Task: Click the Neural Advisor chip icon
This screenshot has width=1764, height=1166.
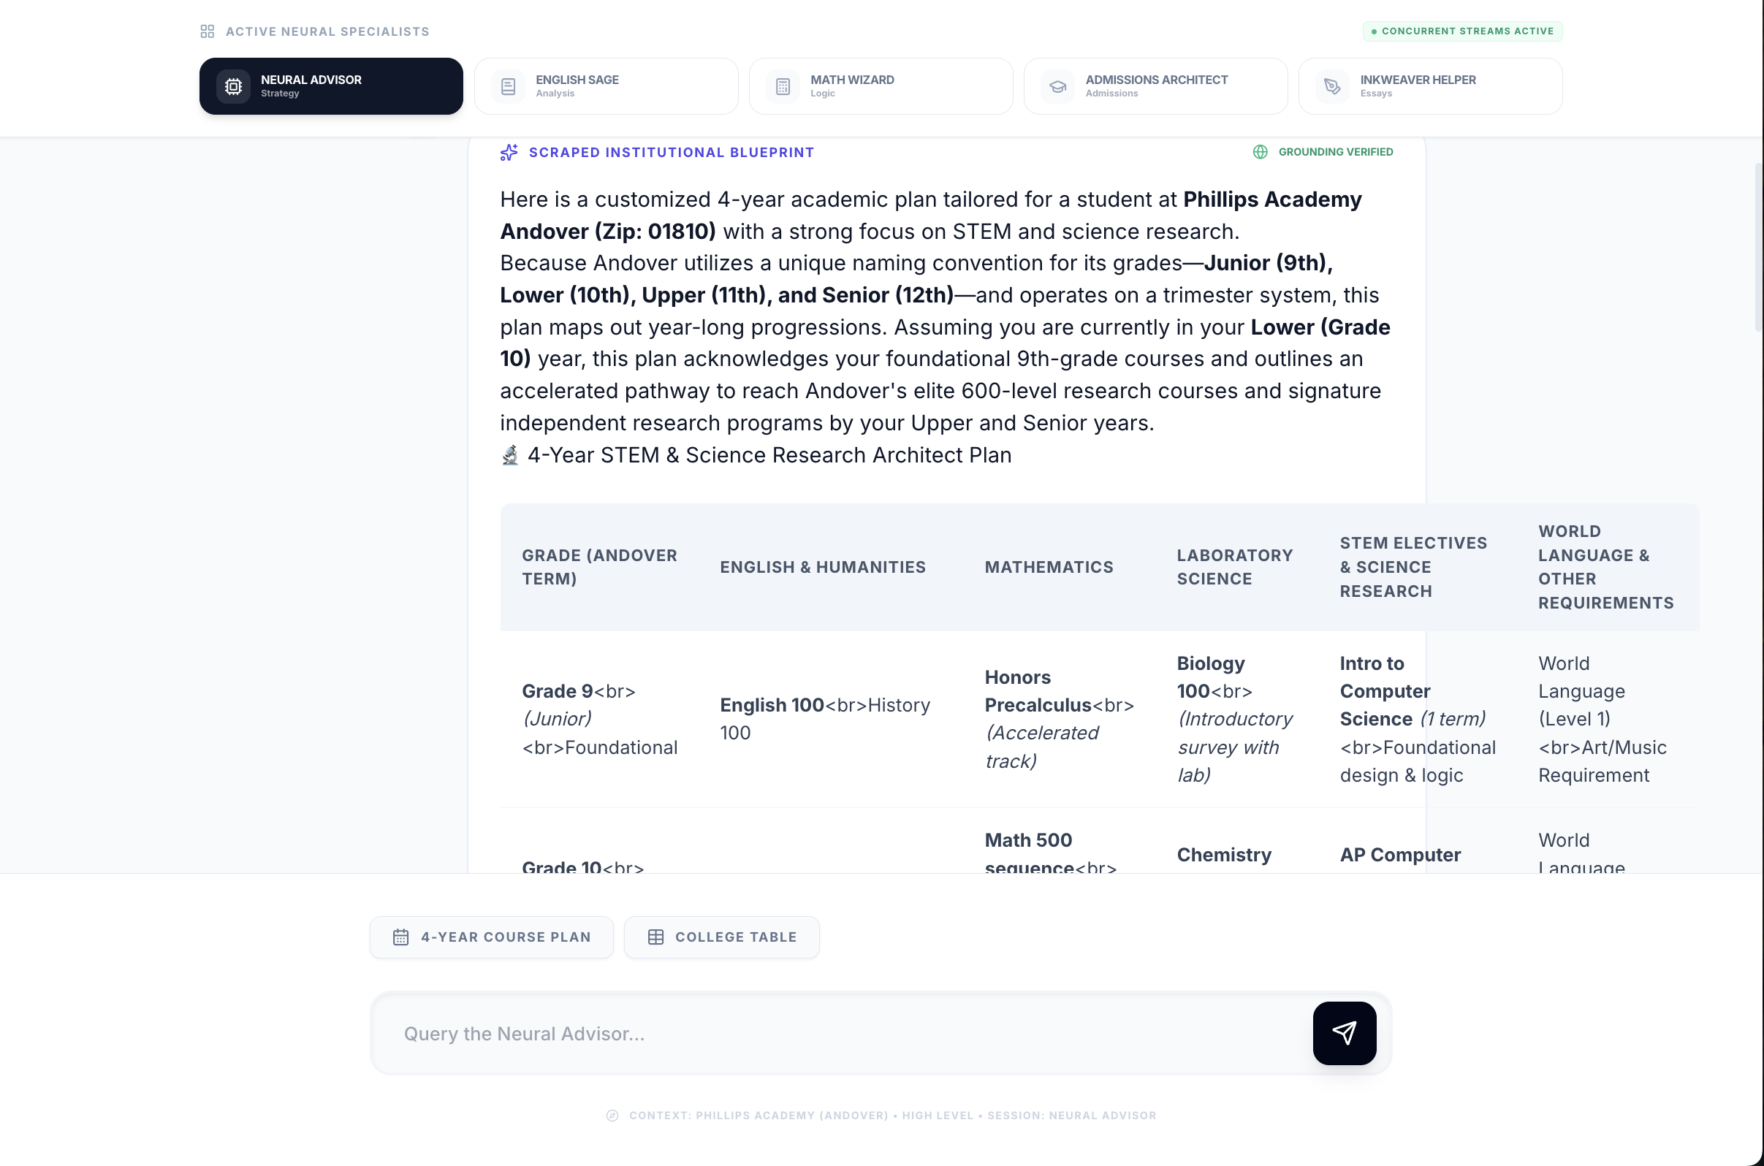Action: (234, 86)
